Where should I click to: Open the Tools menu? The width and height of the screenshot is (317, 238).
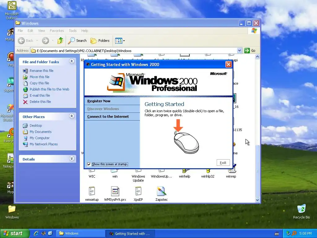(x=72, y=31)
